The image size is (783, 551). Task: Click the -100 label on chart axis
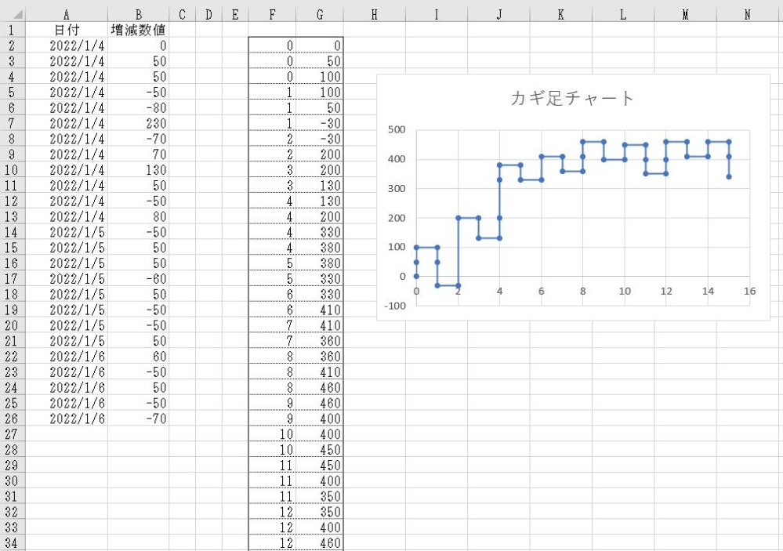[x=396, y=306]
